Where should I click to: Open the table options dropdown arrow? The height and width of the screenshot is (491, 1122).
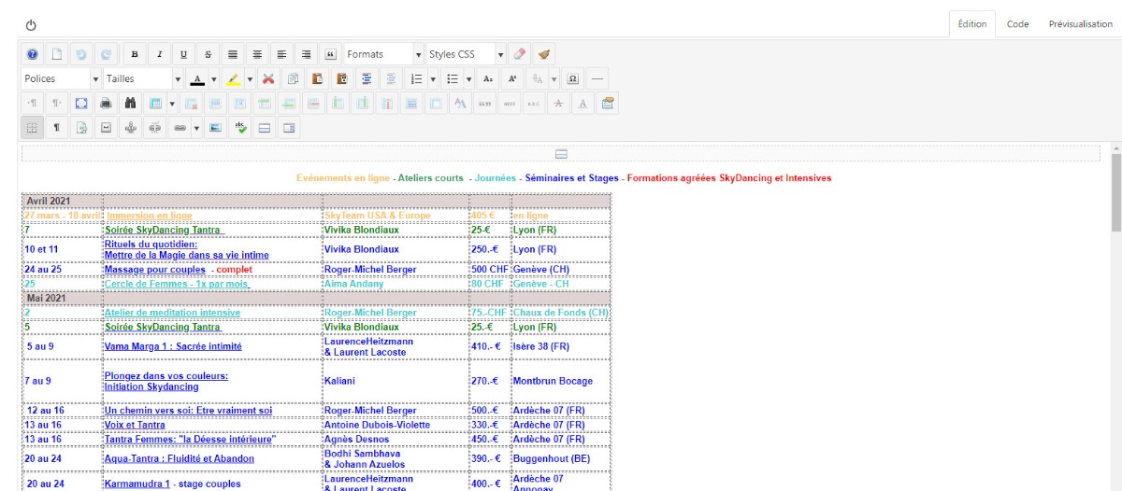173,103
